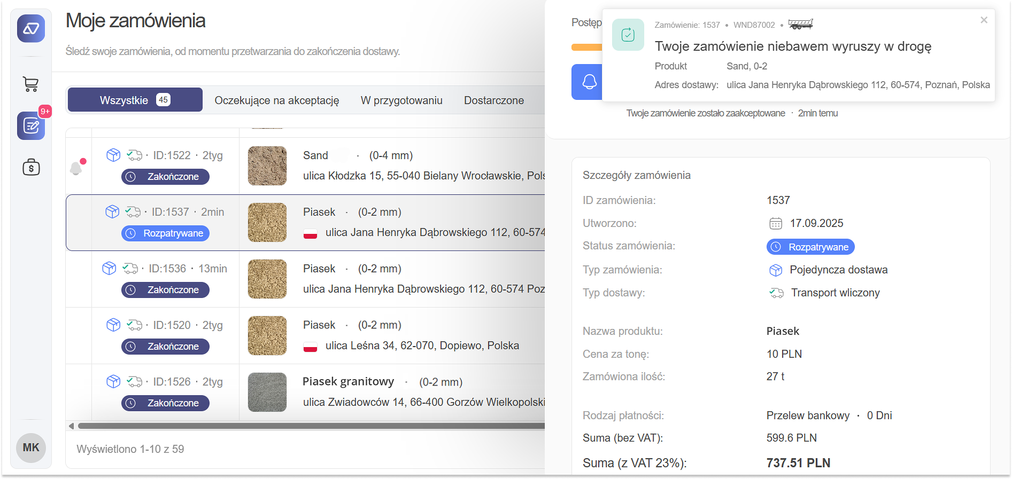Click the app logo in the sidebar
This screenshot has width=1012, height=479.
coord(31,28)
